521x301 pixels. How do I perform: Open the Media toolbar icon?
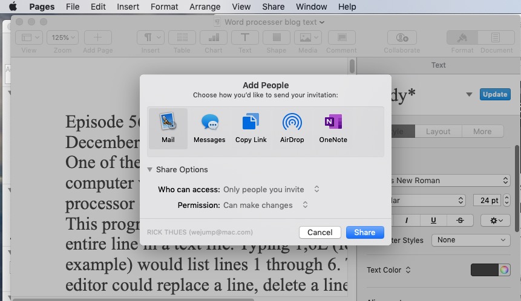[x=307, y=37]
